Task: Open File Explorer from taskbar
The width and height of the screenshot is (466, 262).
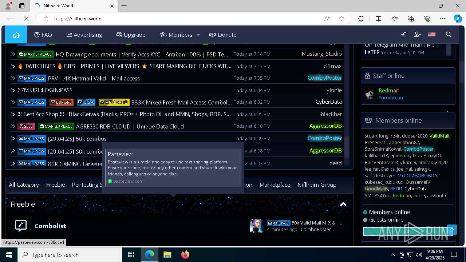Action: 167,255
